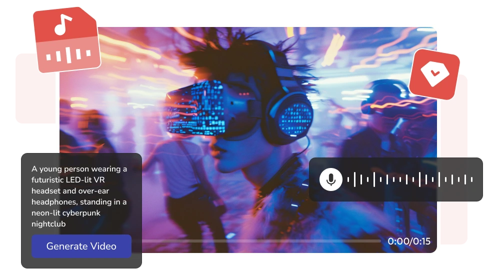Image resolution: width=496 pixels, height=280 pixels.
Task: Click the word "nightclub" in the prompt
Action: 48,224
